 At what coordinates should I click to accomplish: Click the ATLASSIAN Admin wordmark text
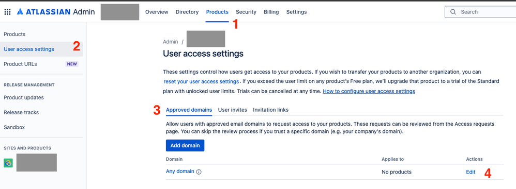coord(60,12)
